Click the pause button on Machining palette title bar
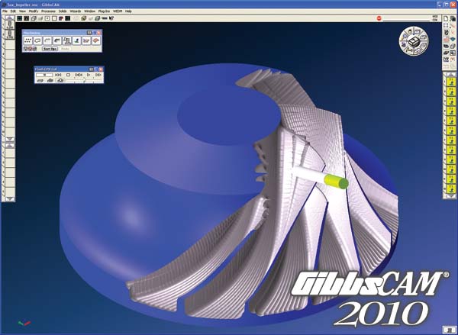The width and height of the screenshot is (458, 335). 89,32
